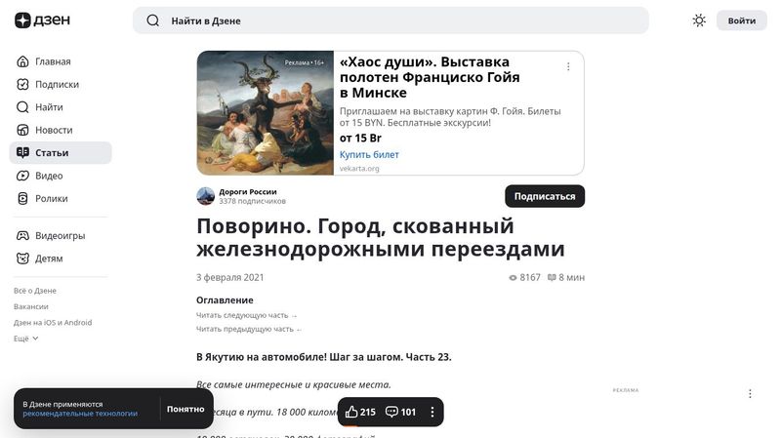The image size is (781, 438).
Task: Open the Детям bear icon
Action: tap(22, 259)
